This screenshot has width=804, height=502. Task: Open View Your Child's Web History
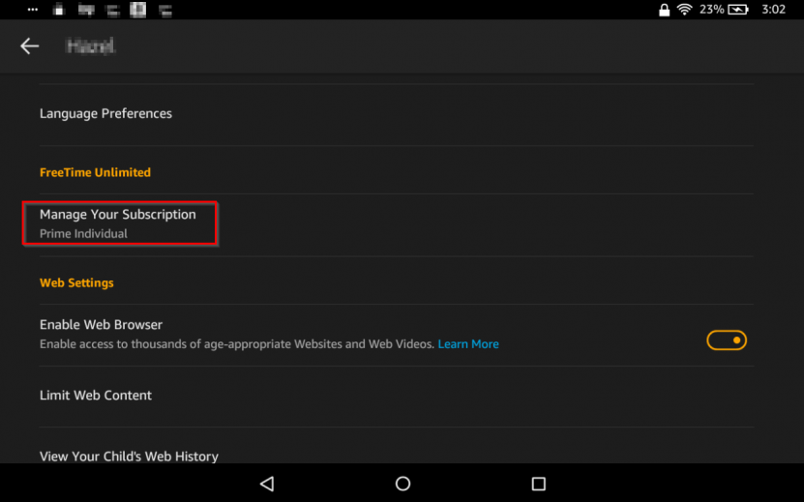coord(129,456)
